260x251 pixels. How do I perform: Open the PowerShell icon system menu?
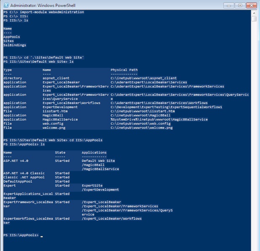5,5
